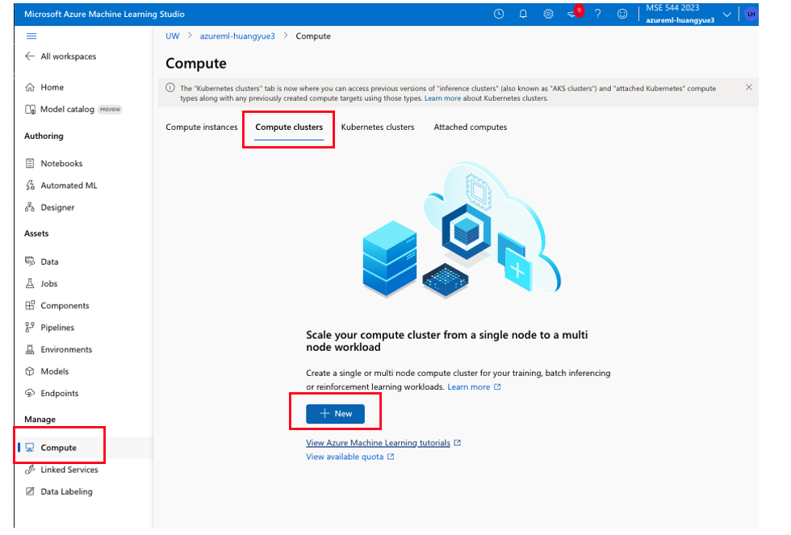Send feedback via smiley face icon

[x=622, y=14]
